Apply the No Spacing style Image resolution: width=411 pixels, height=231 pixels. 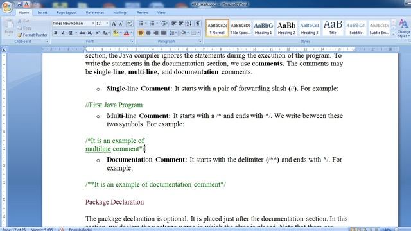[x=240, y=28]
